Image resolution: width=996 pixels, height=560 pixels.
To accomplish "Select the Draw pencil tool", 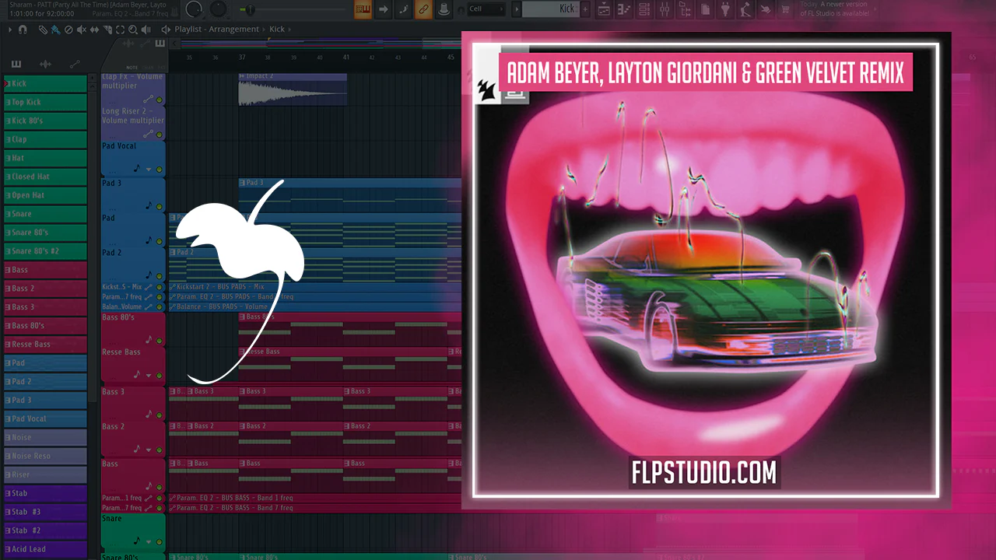I will click(x=44, y=30).
